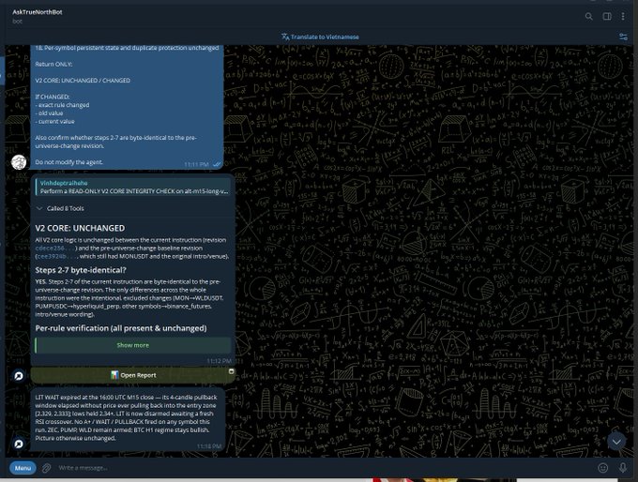The image size is (638, 482).
Task: Open search in AskTrueNorthBot chat
Action: pyautogui.click(x=589, y=16)
